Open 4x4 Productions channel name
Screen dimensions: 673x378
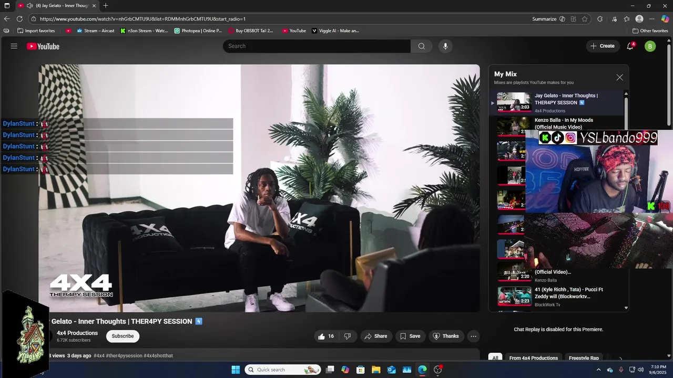pos(77,333)
